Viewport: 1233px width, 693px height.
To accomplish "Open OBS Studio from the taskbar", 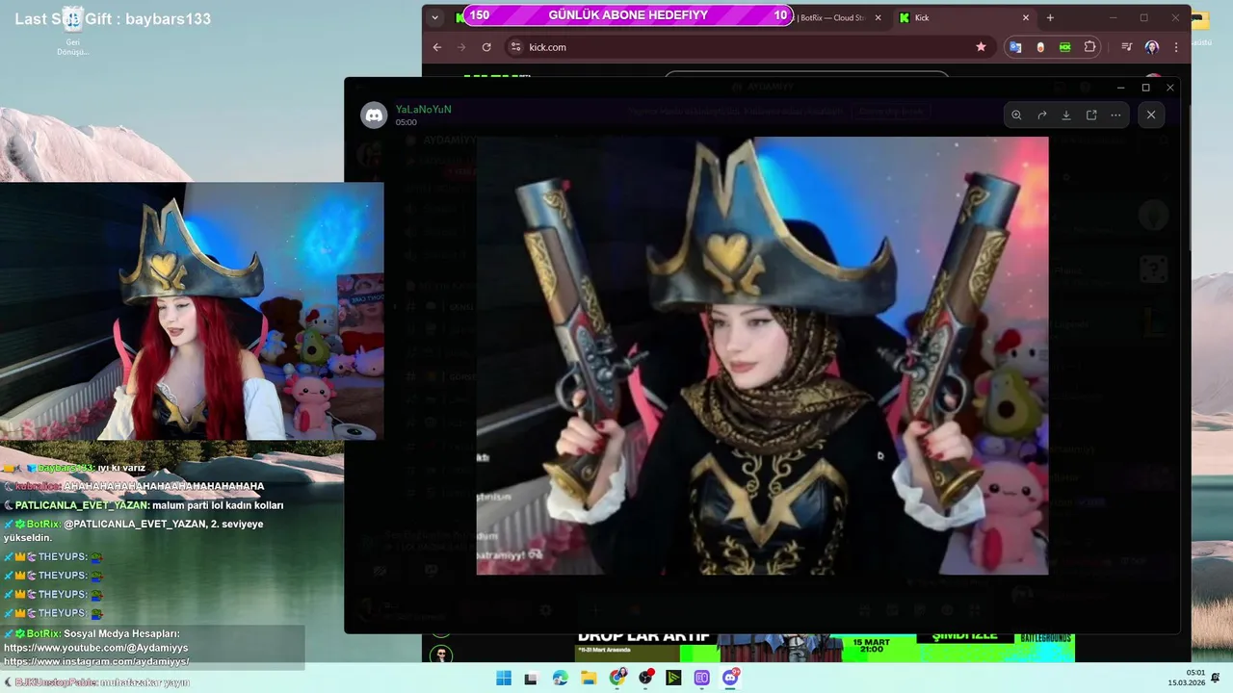I will [645, 679].
